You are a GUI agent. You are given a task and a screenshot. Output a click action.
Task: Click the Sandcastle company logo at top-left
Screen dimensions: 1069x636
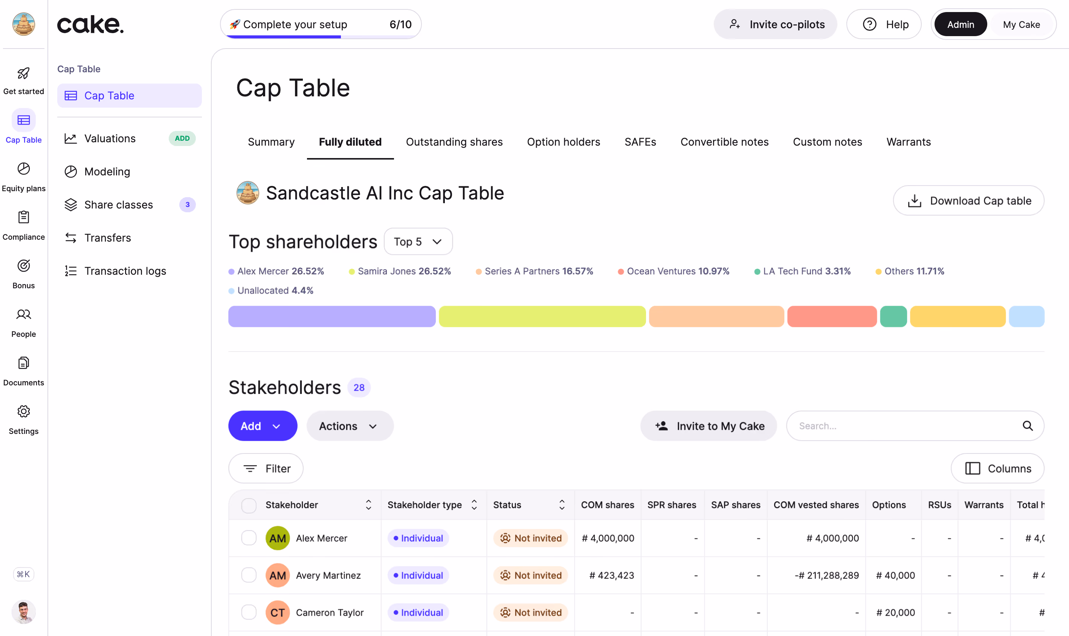tap(24, 24)
